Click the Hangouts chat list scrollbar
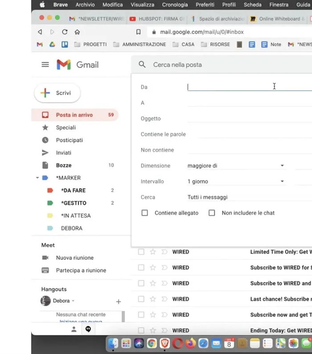The image size is (312, 354). pos(123,317)
